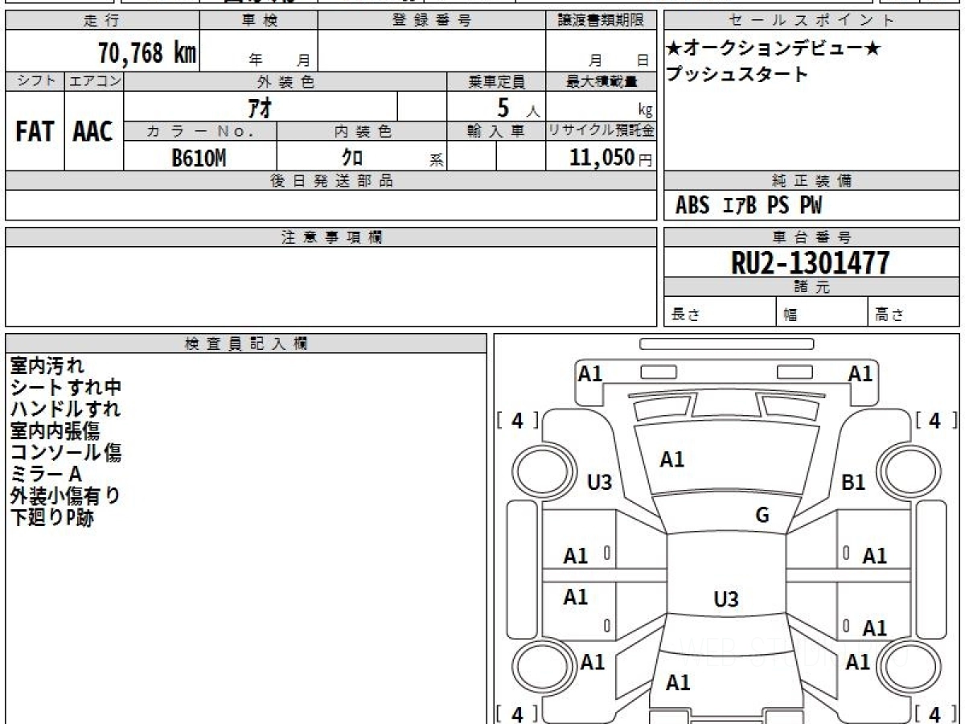Image resolution: width=965 pixels, height=724 pixels.
Task: Select the プッシュスタート sales point line
Action: click(x=737, y=75)
